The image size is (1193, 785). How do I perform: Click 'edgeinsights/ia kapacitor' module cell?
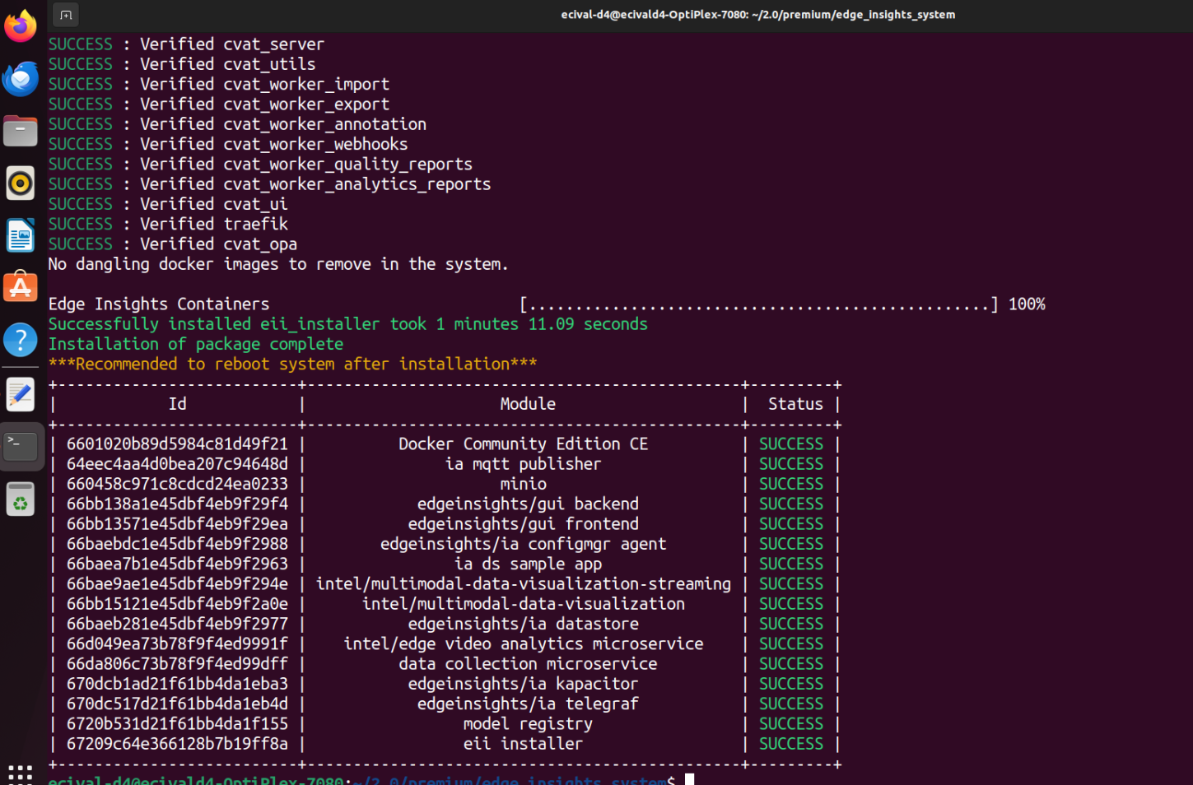pos(523,685)
